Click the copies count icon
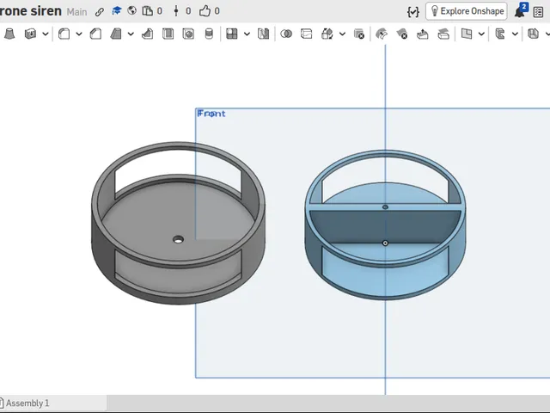Viewport: 550px width, 413px height. [x=147, y=11]
